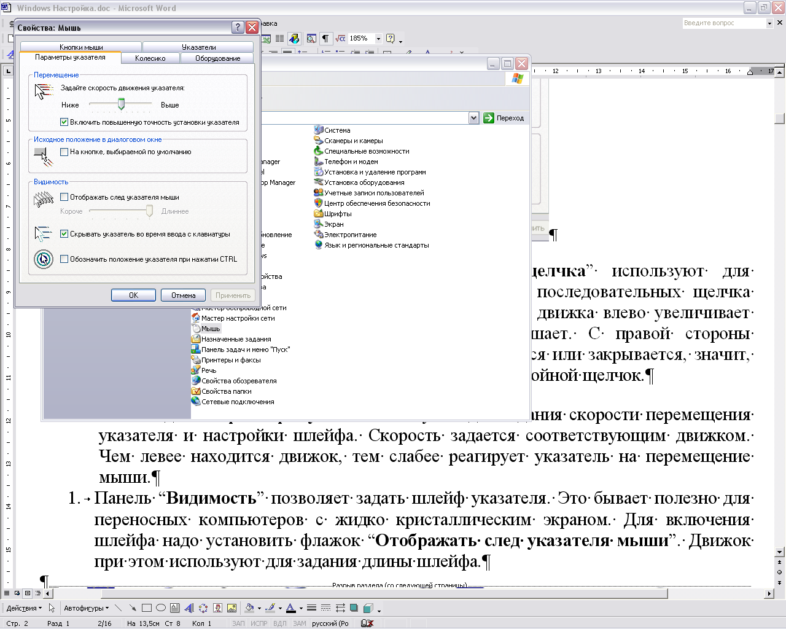This screenshot has width=786, height=629.
Task: Apply Font Color letter A icon
Action: (291, 608)
